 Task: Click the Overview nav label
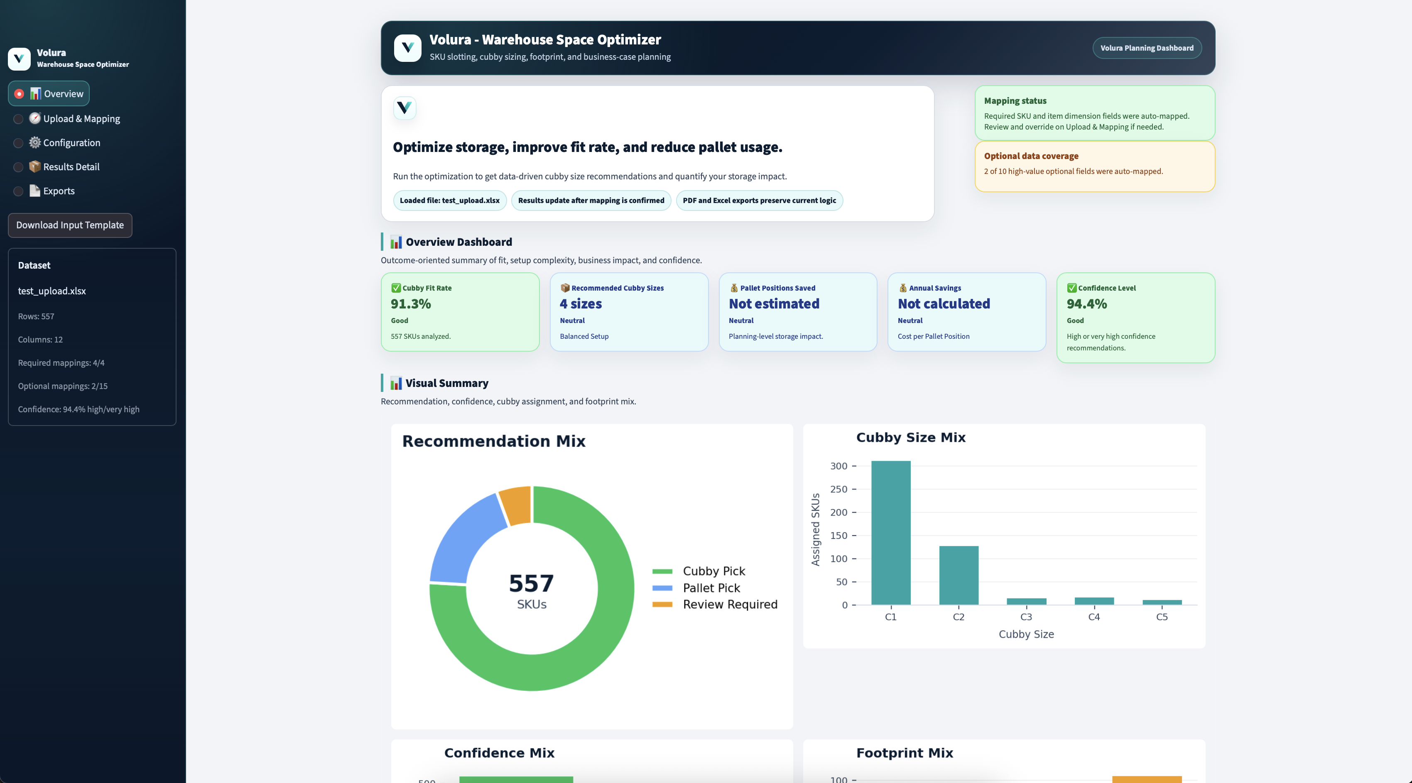click(64, 94)
